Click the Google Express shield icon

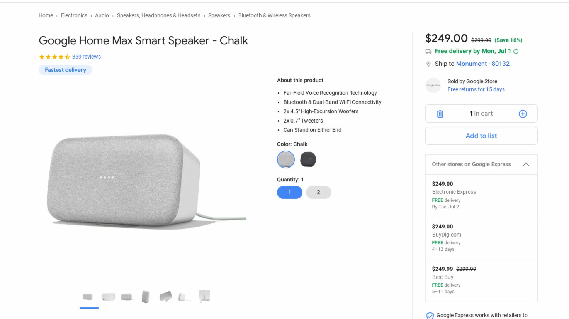pos(430,316)
